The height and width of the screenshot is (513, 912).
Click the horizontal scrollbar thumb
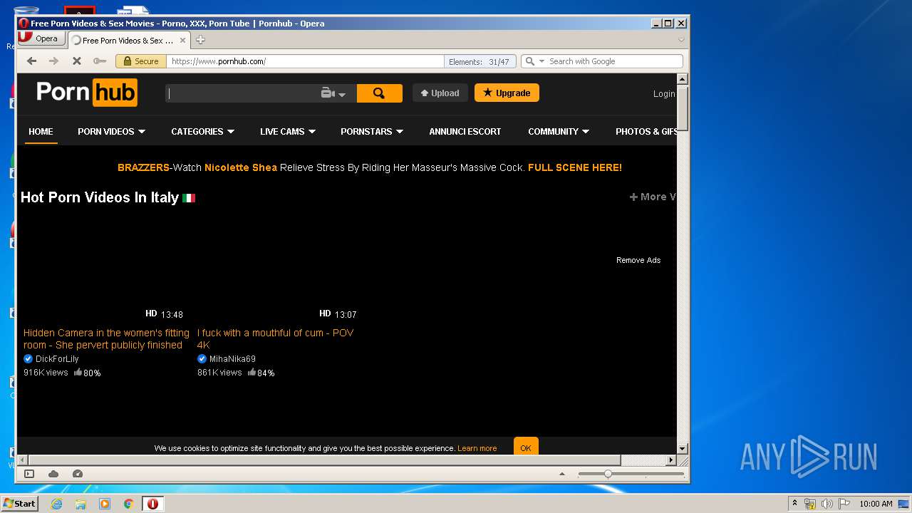pos(324,460)
